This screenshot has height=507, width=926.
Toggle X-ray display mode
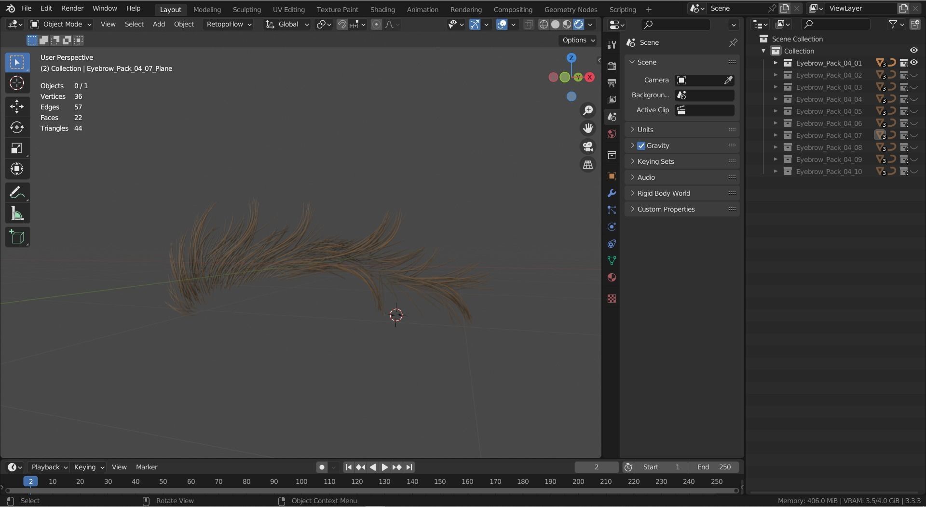tap(529, 24)
